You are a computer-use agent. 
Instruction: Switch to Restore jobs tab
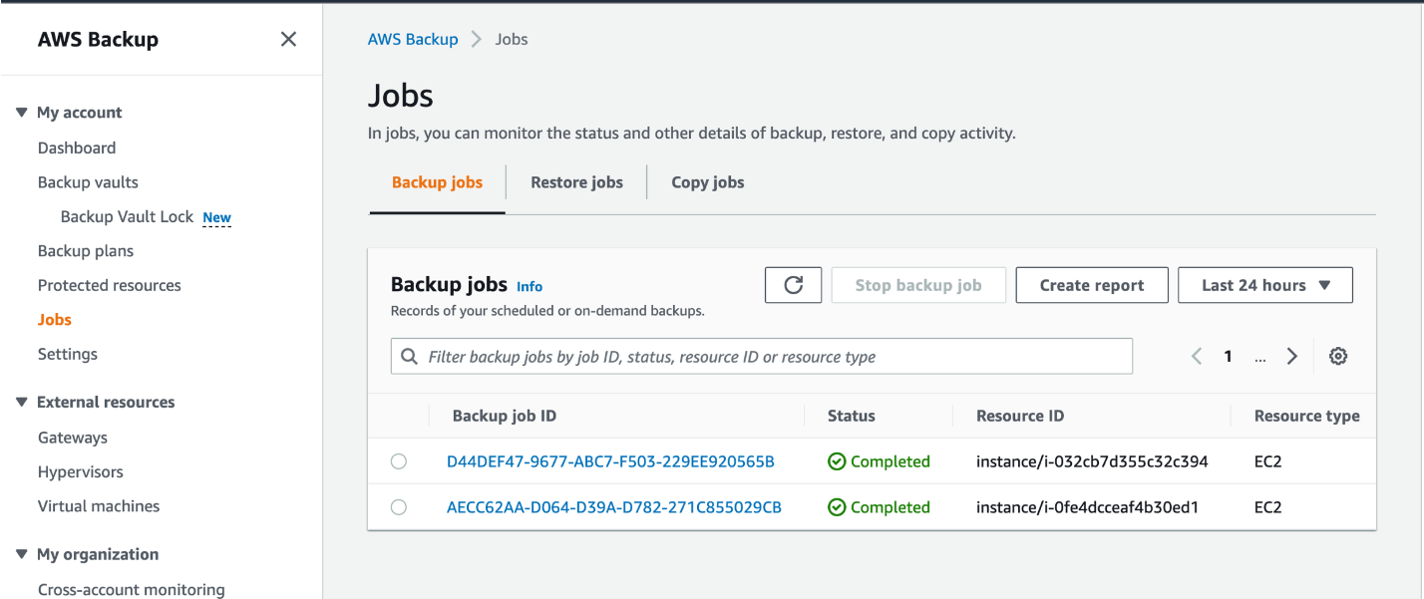(576, 182)
